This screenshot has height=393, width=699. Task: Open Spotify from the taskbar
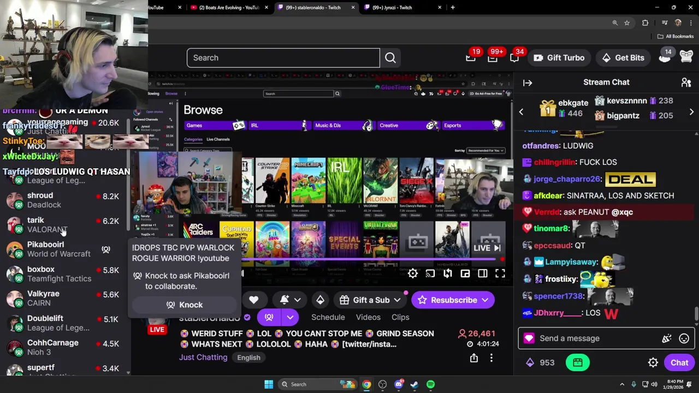click(x=430, y=384)
